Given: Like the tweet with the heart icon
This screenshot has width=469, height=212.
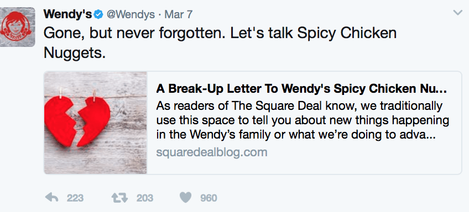Looking at the screenshot, I should coord(185,198).
